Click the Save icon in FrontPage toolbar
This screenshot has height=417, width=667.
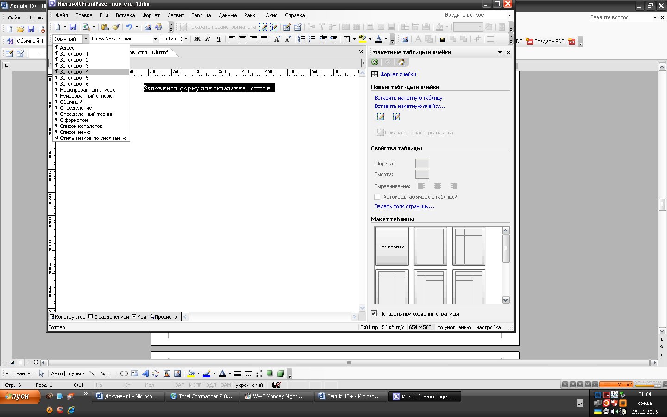coord(73,27)
